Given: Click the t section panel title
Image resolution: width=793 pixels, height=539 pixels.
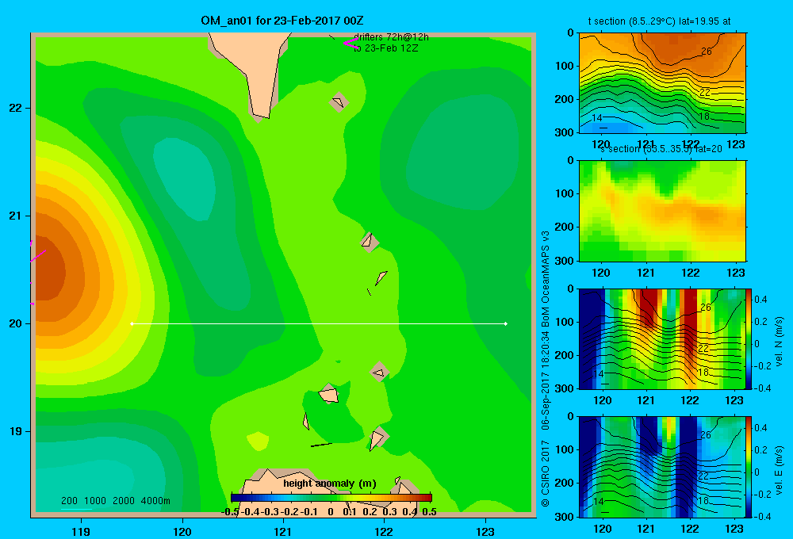Looking at the screenshot, I should 659,21.
